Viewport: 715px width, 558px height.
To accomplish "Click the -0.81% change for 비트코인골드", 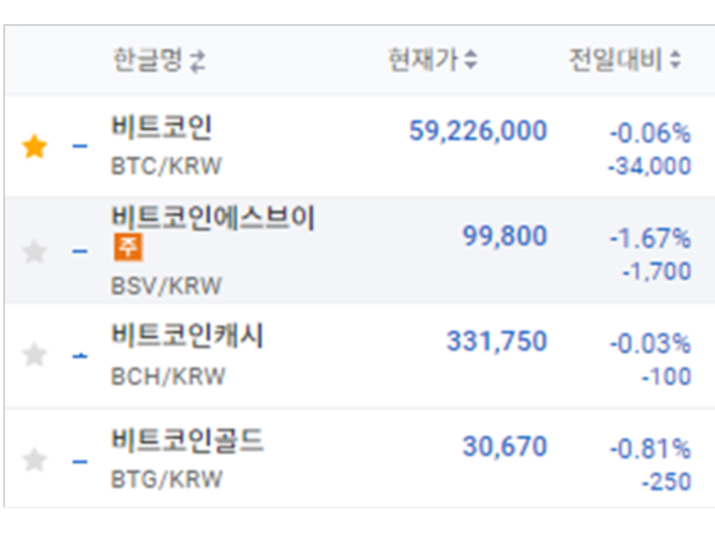I will click(651, 449).
